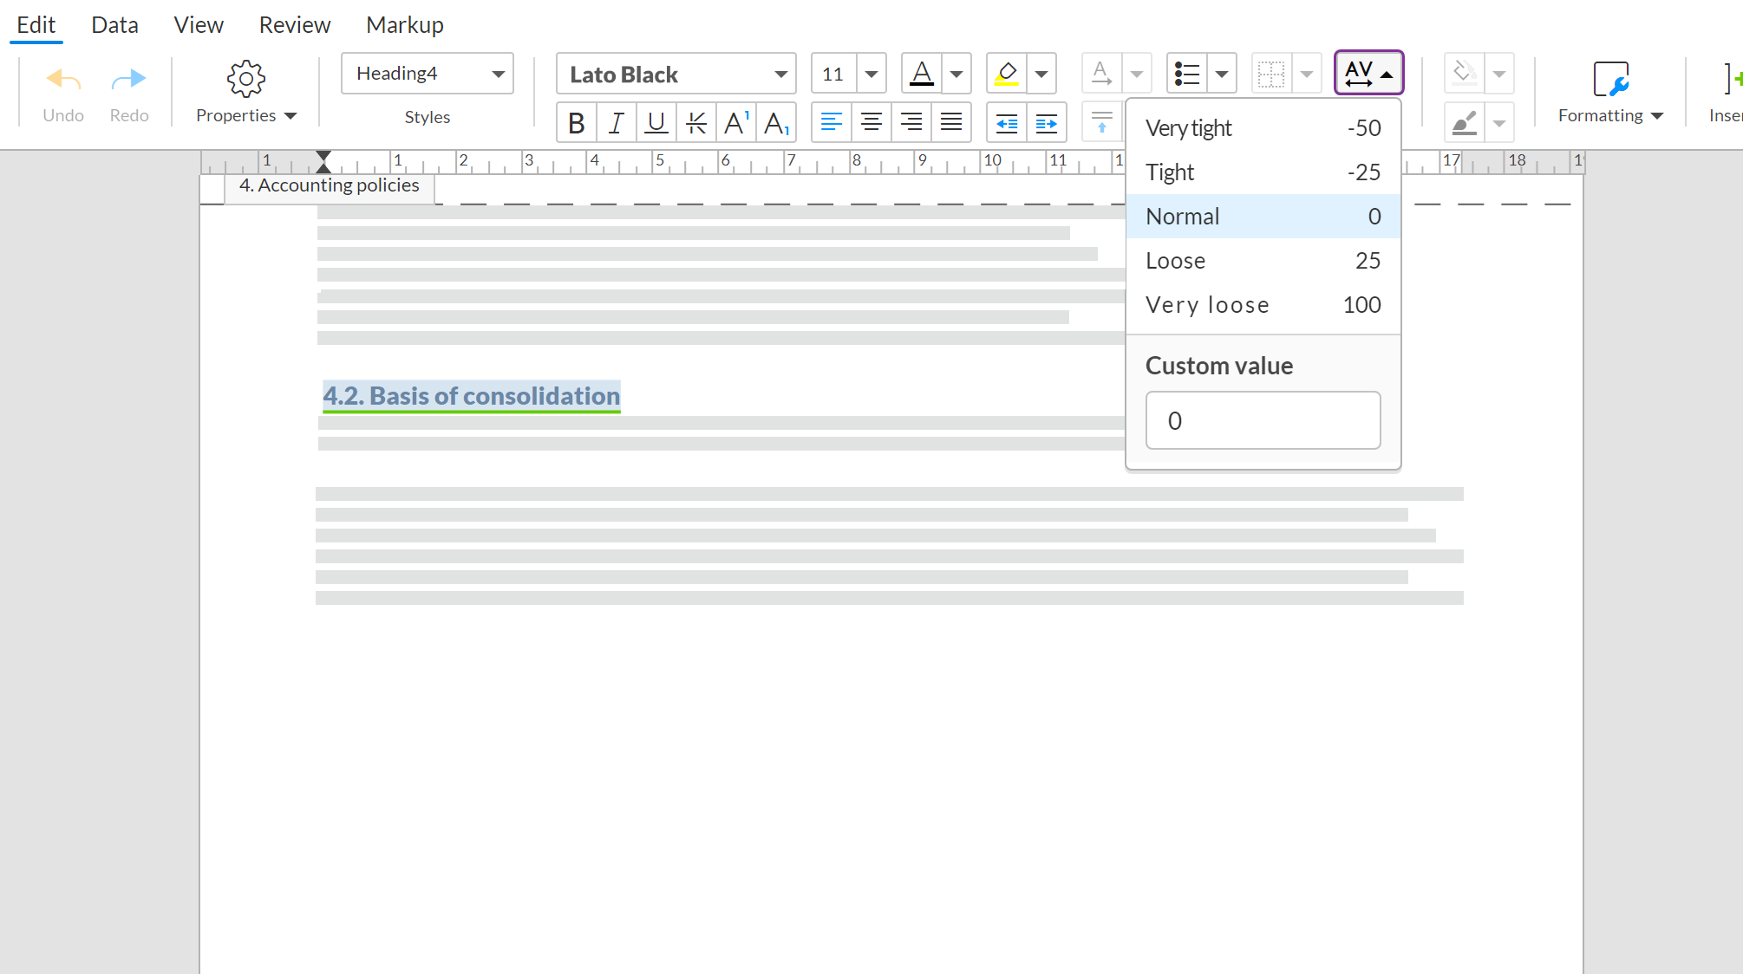Toggle bold formatting

pos(576,123)
